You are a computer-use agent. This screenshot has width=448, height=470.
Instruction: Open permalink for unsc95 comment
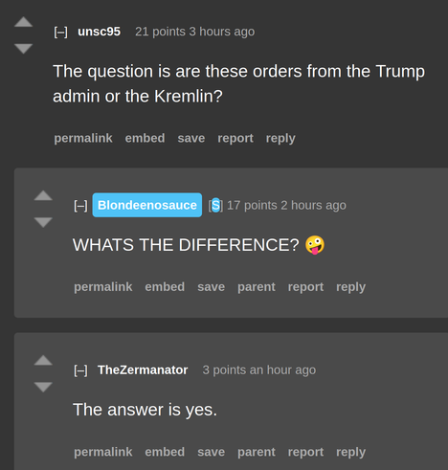click(83, 139)
